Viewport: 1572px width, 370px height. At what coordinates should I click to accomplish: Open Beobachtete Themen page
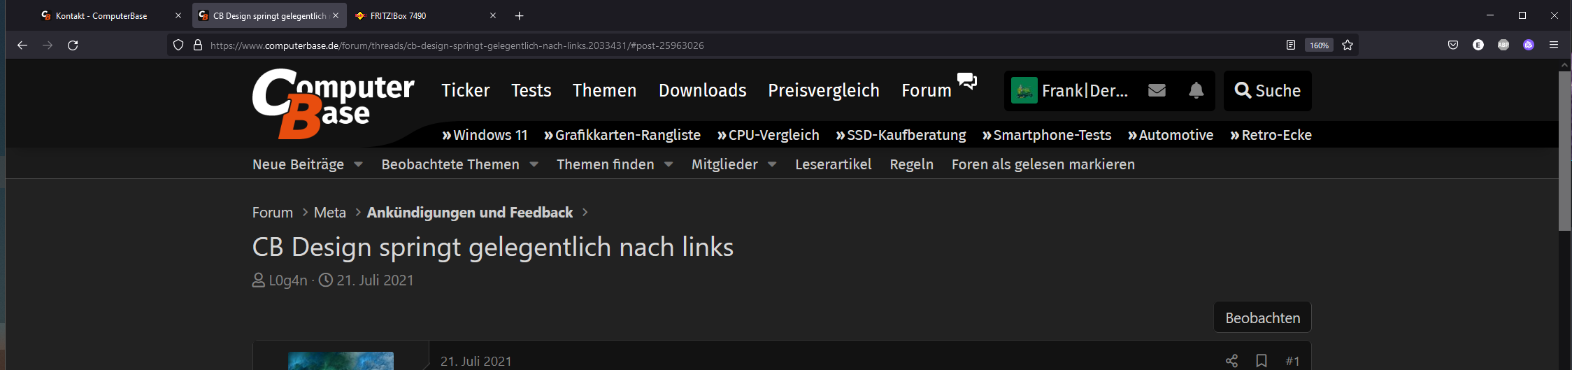450,164
